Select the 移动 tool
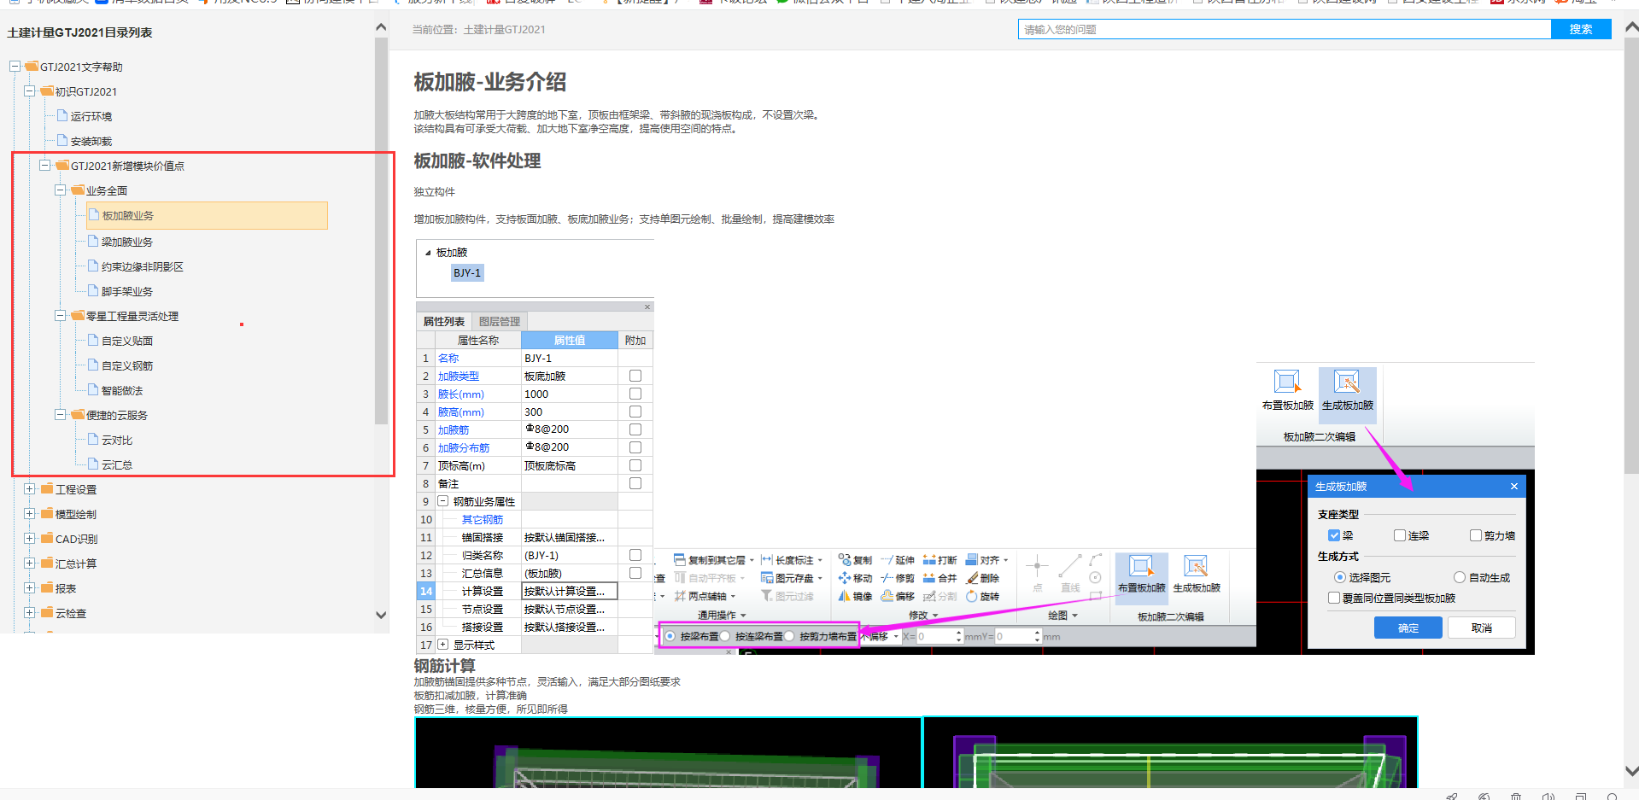The width and height of the screenshot is (1639, 800). tap(855, 578)
